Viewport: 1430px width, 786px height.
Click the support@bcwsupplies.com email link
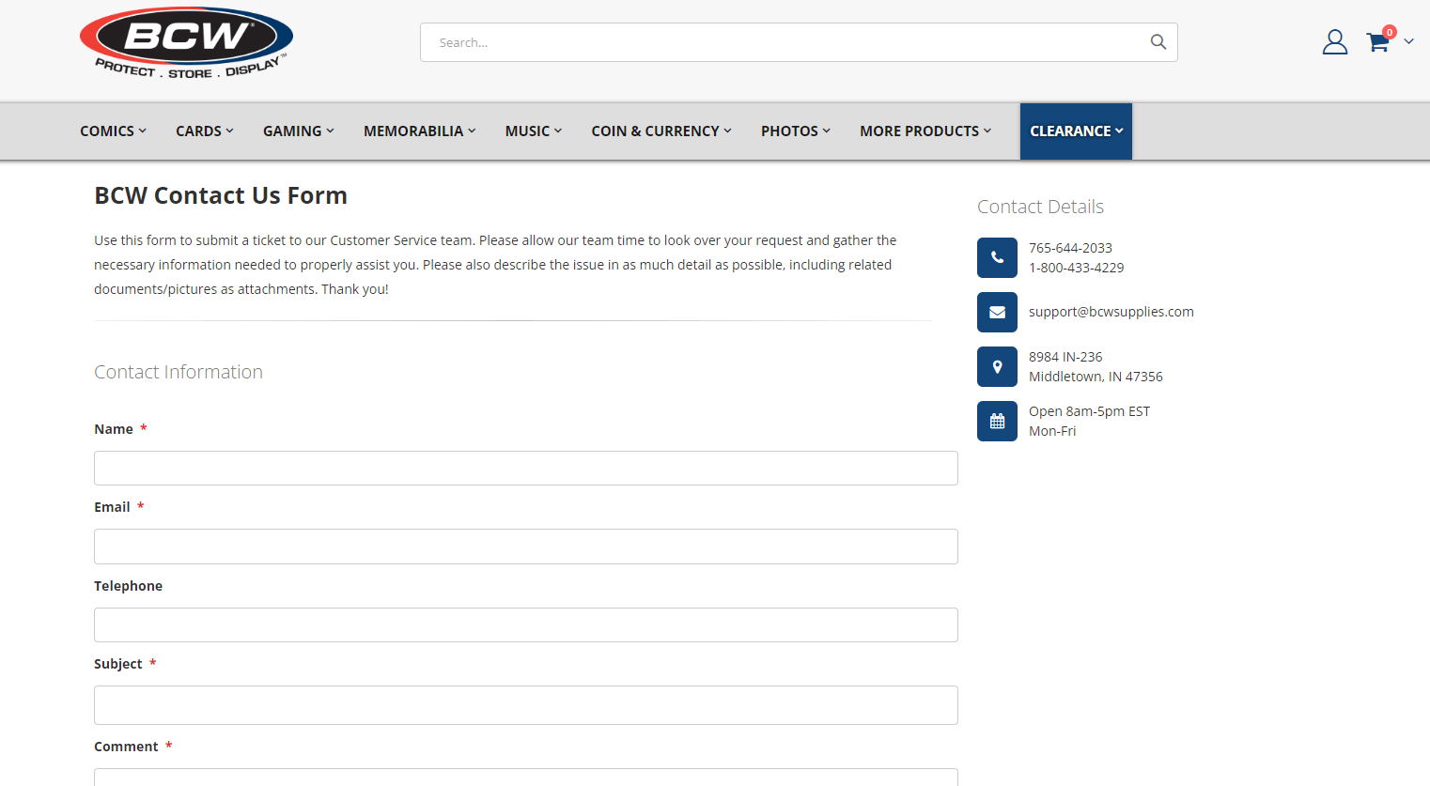click(x=1111, y=312)
